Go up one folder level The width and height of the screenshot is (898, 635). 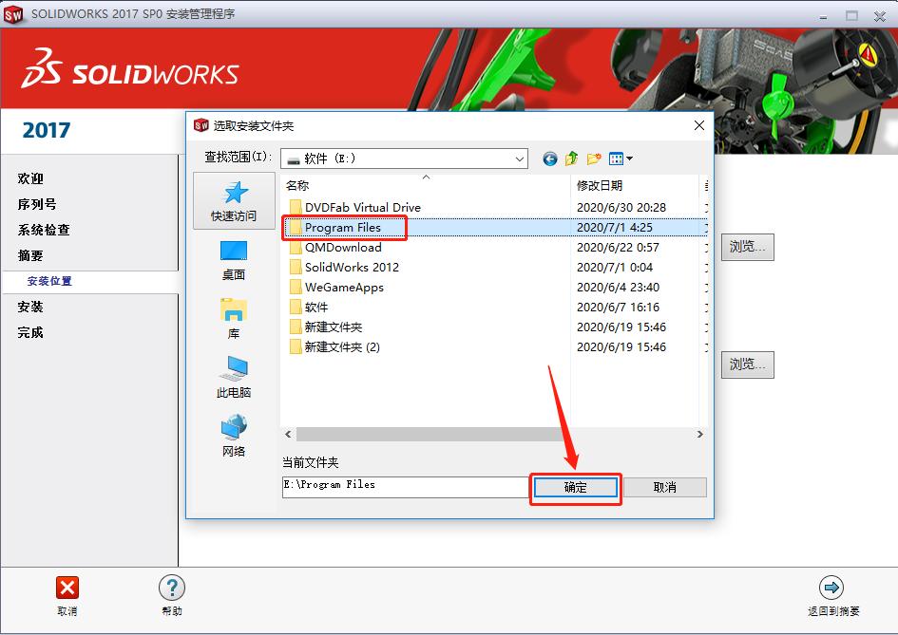pos(570,159)
